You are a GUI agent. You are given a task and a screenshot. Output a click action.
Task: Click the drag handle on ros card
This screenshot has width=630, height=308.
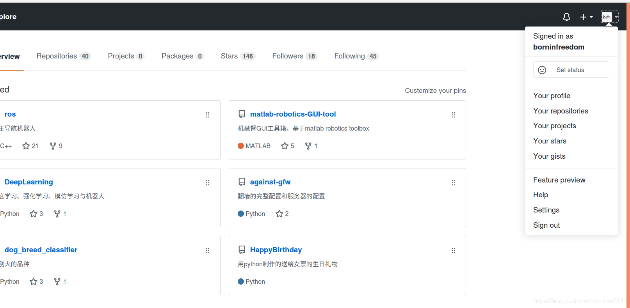click(x=207, y=115)
